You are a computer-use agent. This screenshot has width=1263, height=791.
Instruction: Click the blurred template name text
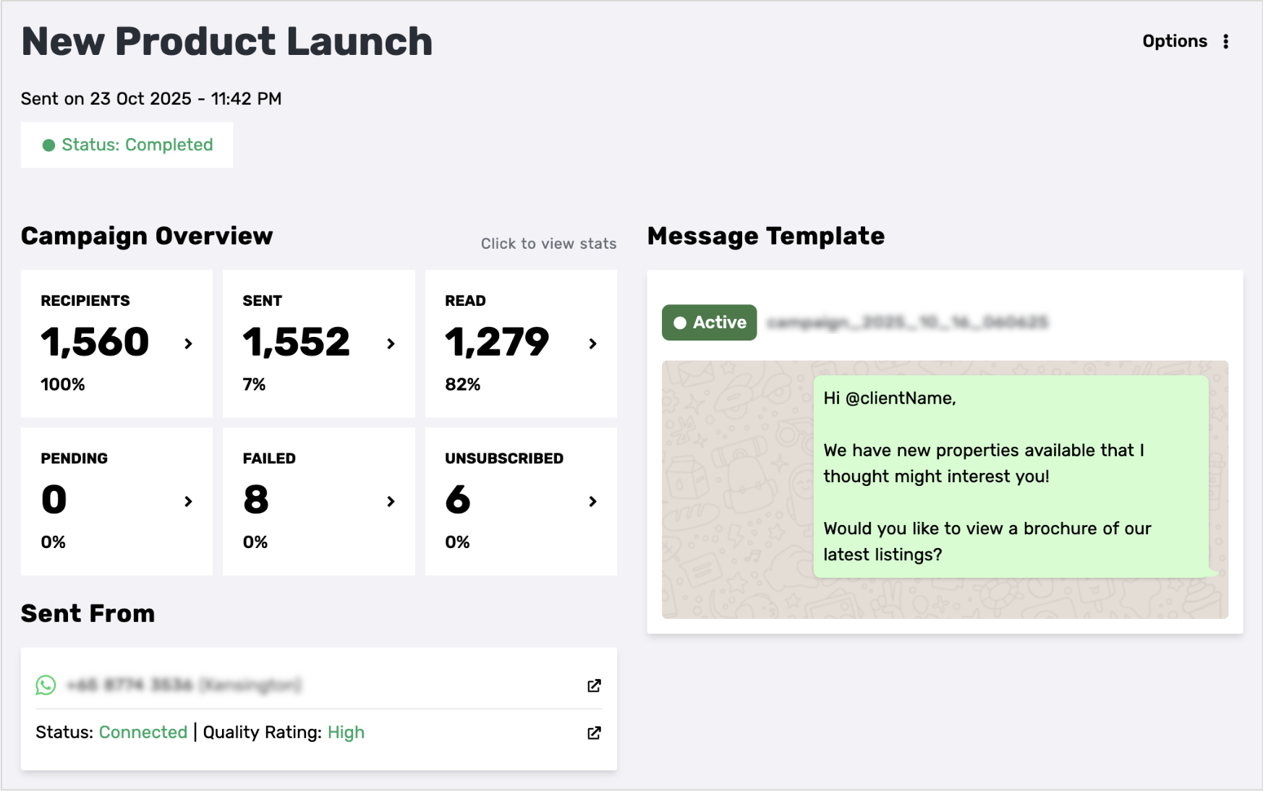coord(907,322)
